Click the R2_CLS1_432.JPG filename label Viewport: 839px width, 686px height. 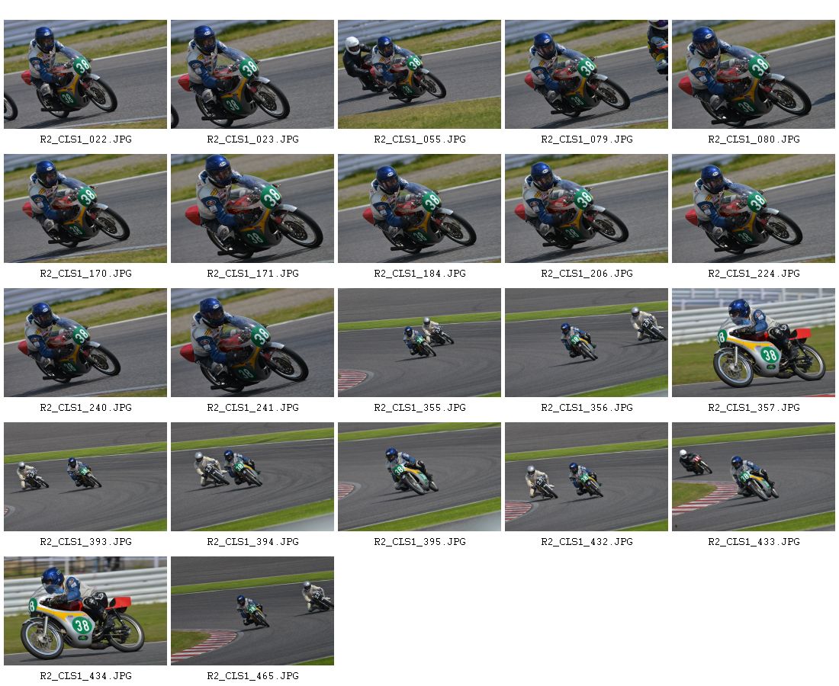pos(587,542)
